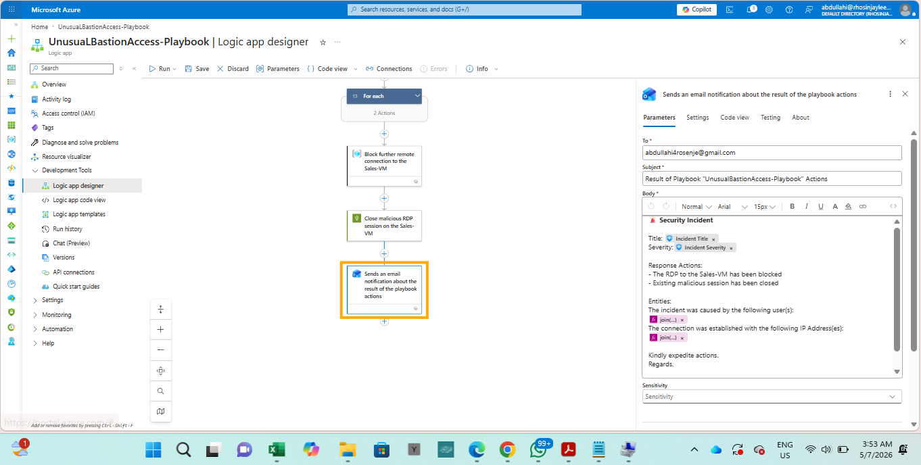Open the About tab
This screenshot has height=465, width=921.
click(801, 118)
